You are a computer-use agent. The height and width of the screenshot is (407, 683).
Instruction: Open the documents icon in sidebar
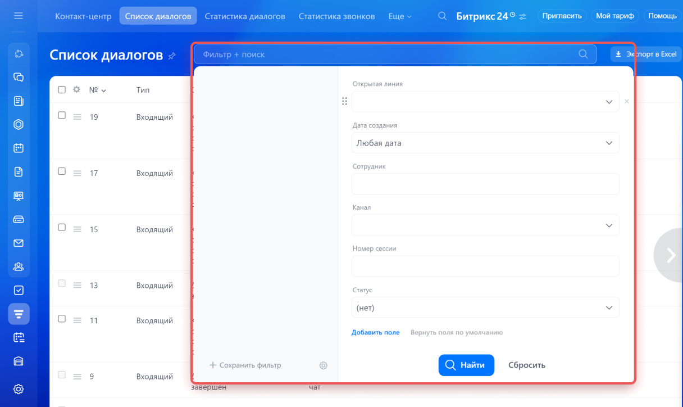[x=19, y=171]
